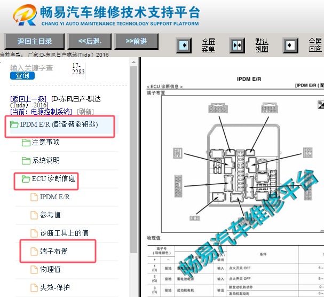Click the IPDM E/R page icon
The height and width of the screenshot is (297, 324).
point(34,197)
